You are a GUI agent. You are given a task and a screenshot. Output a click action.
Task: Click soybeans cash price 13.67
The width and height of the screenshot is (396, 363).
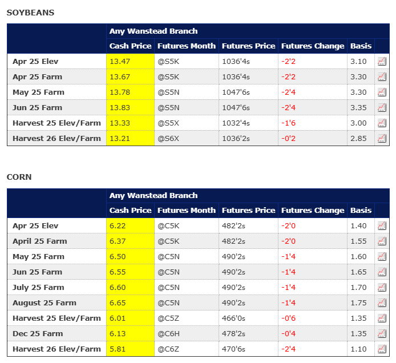tap(120, 77)
